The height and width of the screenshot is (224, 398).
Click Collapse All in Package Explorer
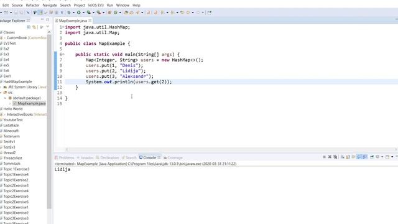29,27
